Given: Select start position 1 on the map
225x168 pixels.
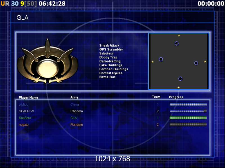Looking at the screenshot, I should pos(161,59).
